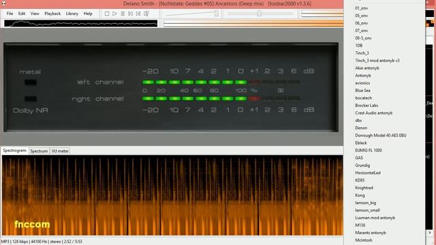Click the status bar track info

coord(42,242)
